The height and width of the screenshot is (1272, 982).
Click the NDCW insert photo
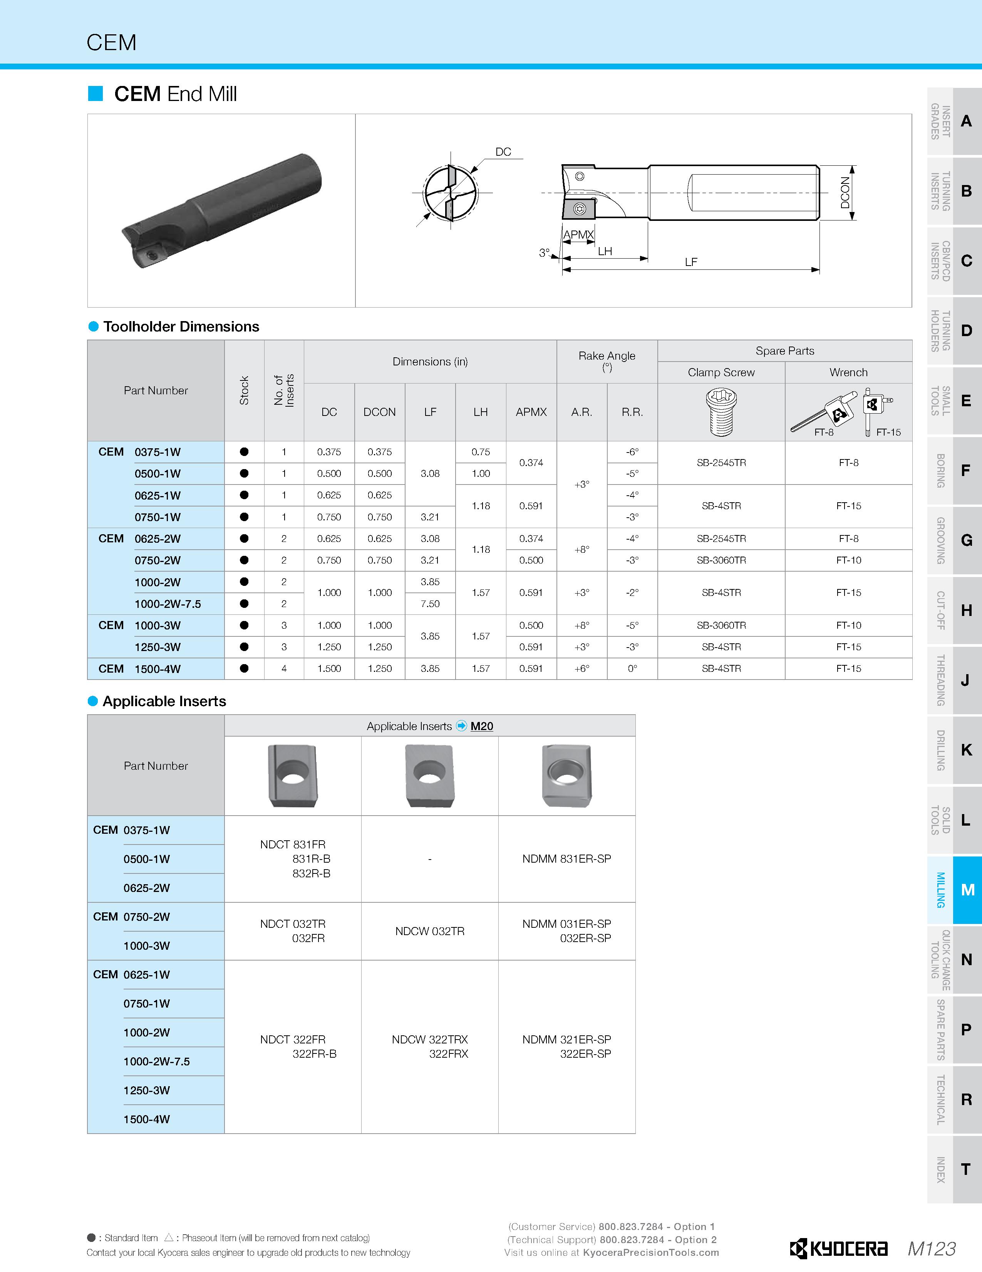(429, 775)
